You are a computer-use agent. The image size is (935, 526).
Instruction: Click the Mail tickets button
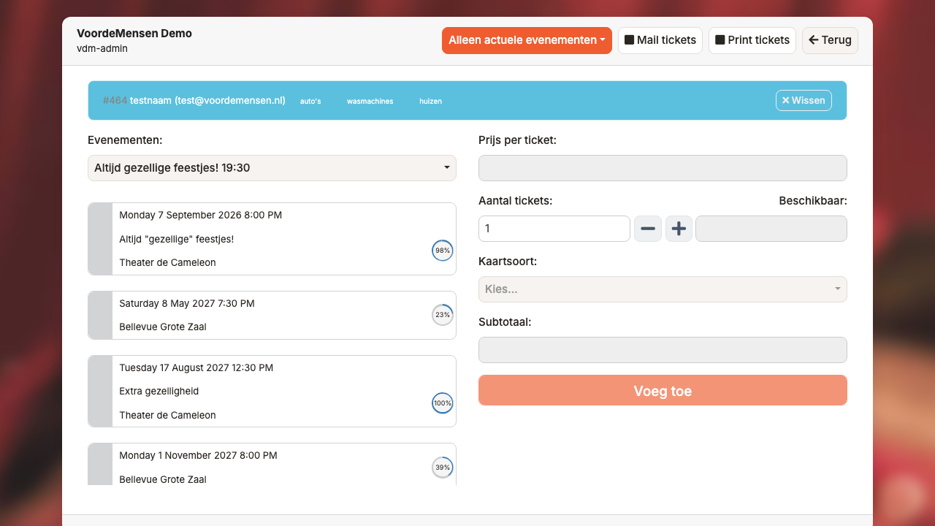(x=660, y=40)
